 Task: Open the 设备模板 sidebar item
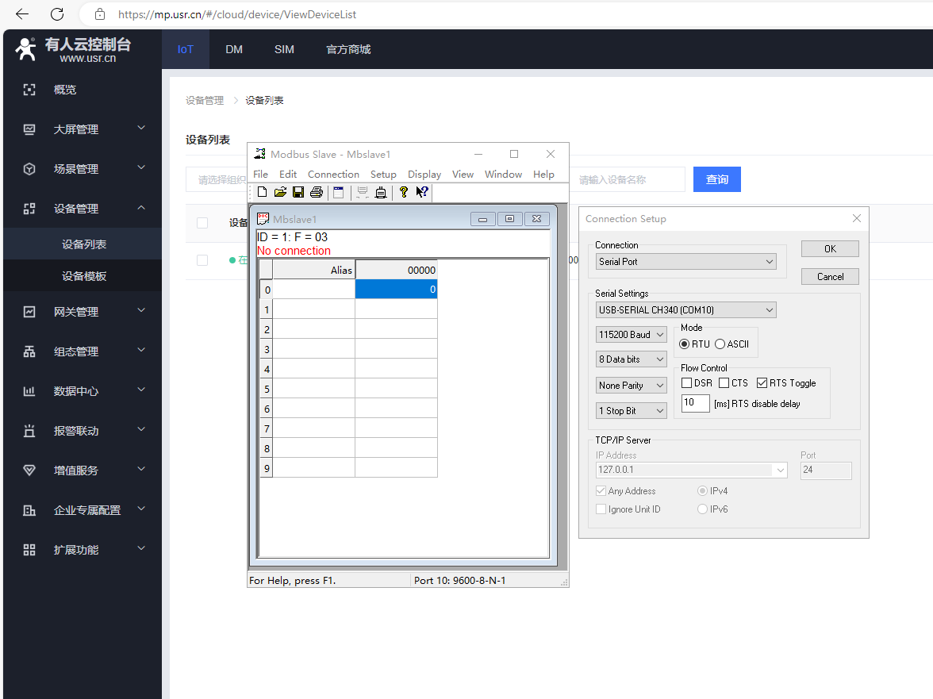point(84,276)
